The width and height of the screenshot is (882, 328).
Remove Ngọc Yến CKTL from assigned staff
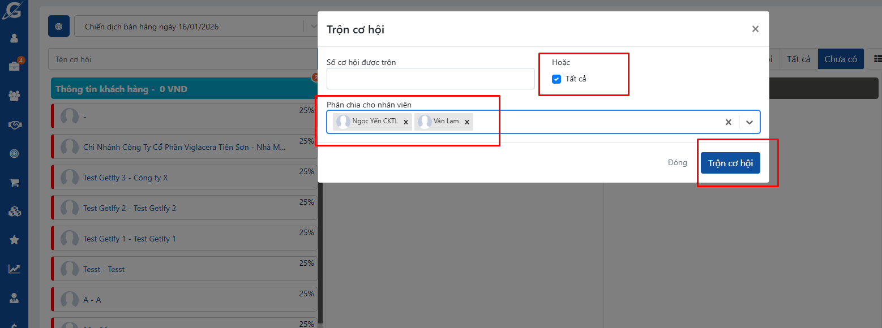coord(406,122)
